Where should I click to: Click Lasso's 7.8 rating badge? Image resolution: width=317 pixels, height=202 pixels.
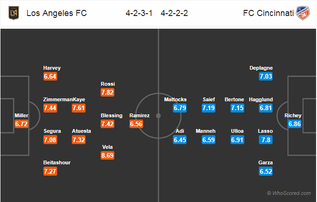tap(266, 140)
